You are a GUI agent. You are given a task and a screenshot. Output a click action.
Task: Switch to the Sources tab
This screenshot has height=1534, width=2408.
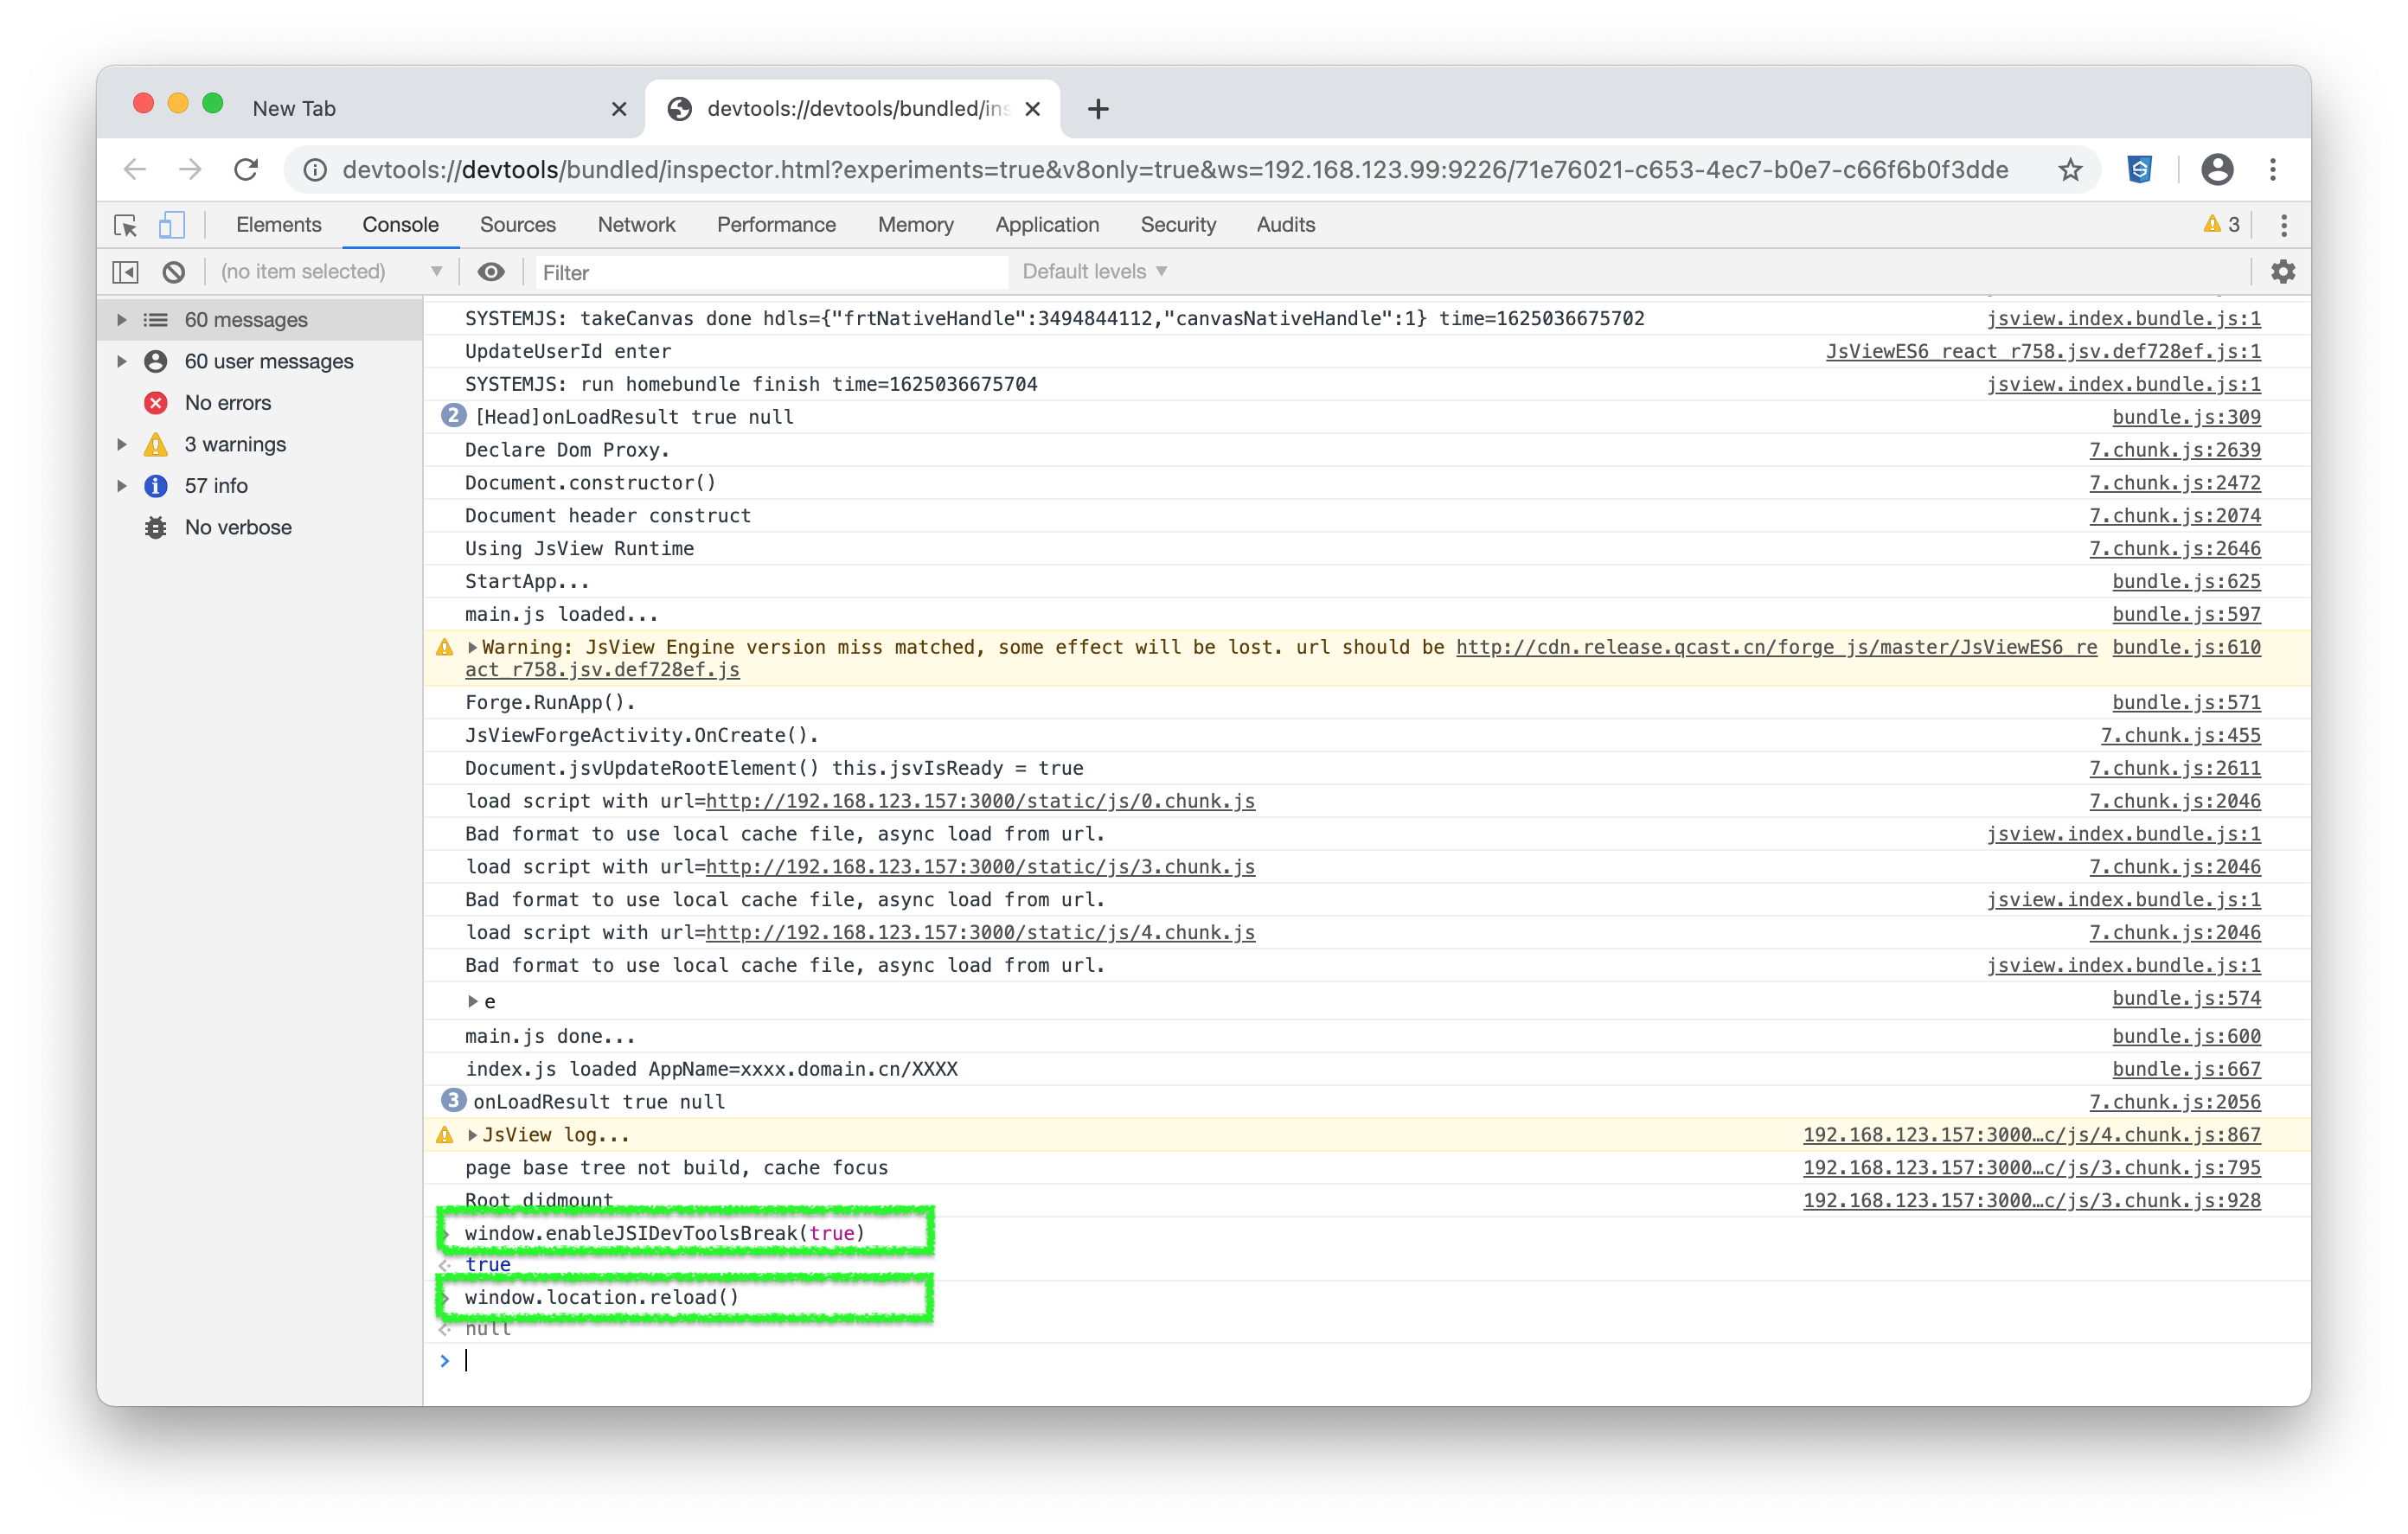click(x=517, y=225)
